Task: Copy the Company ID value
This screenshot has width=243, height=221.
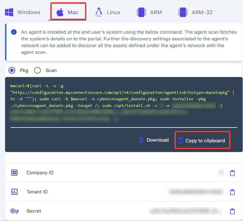Action: point(232,173)
